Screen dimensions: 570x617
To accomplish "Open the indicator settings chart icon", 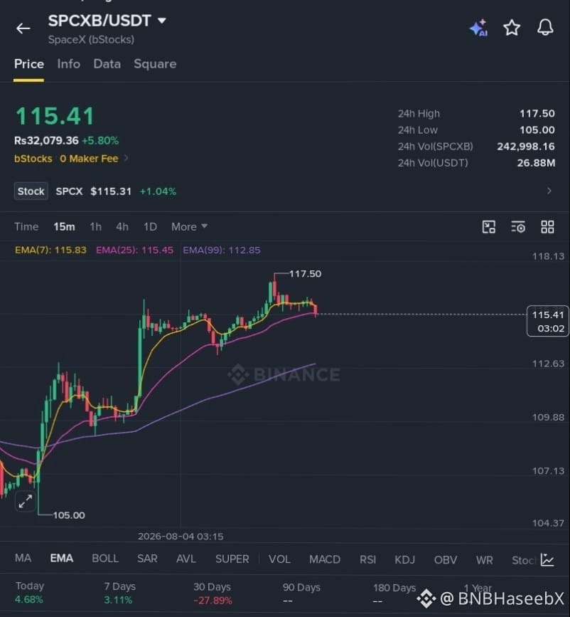I will tap(547, 559).
